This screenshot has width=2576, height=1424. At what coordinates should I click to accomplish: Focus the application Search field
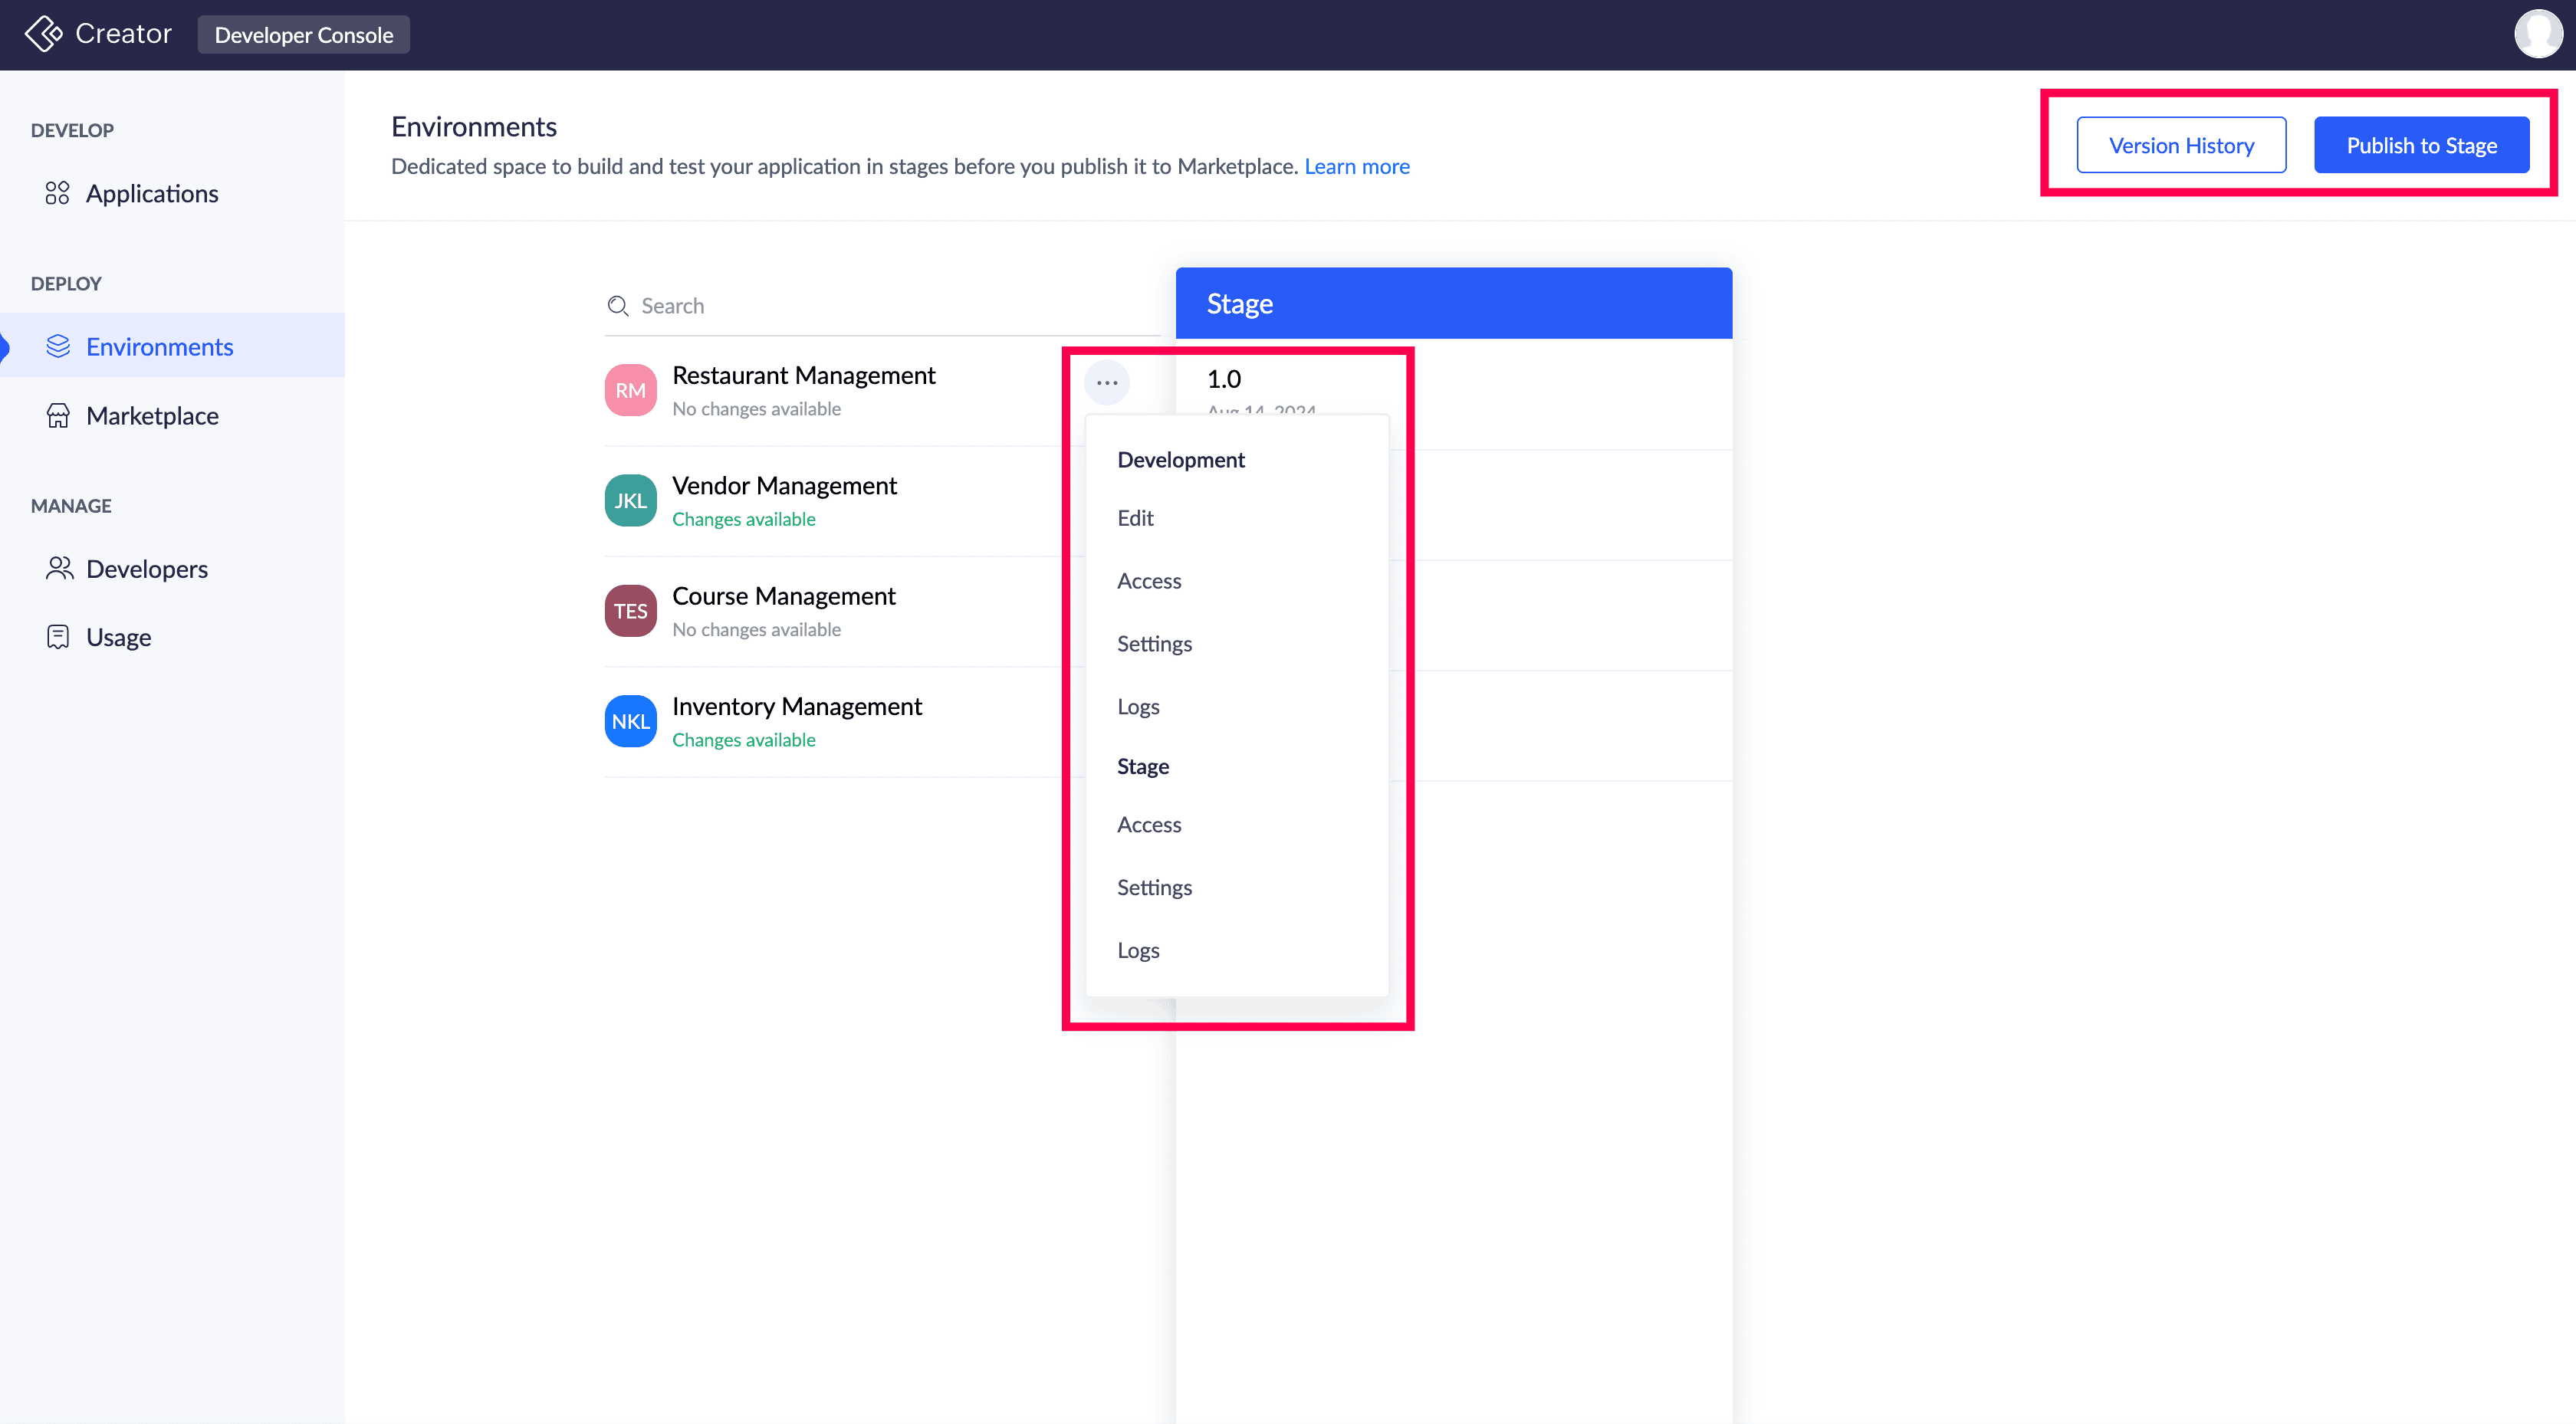(x=880, y=306)
